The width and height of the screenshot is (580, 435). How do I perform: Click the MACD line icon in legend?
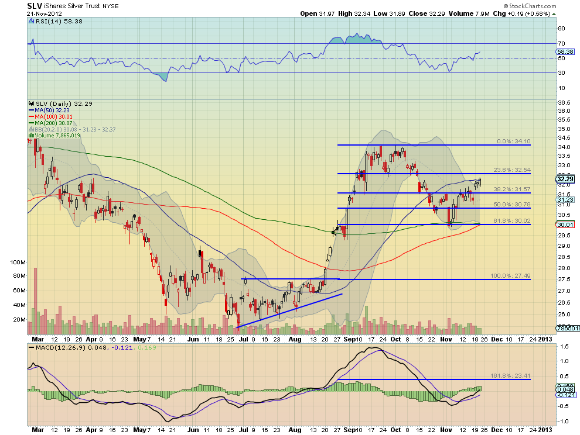coord(32,347)
